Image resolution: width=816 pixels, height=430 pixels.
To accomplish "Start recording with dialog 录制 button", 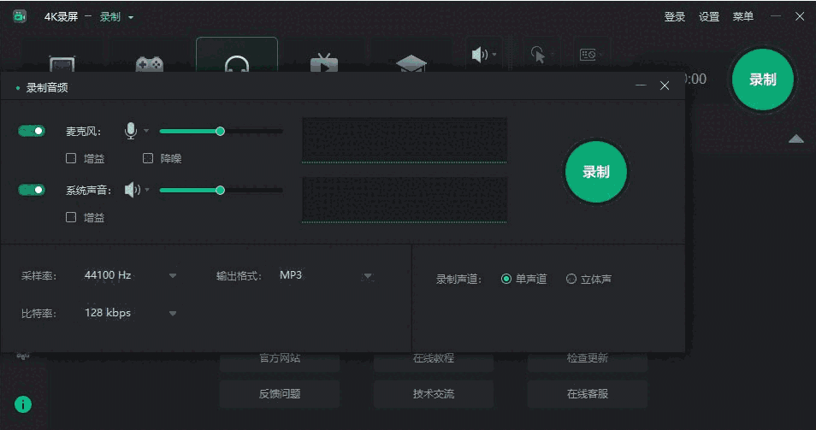I will point(596,172).
